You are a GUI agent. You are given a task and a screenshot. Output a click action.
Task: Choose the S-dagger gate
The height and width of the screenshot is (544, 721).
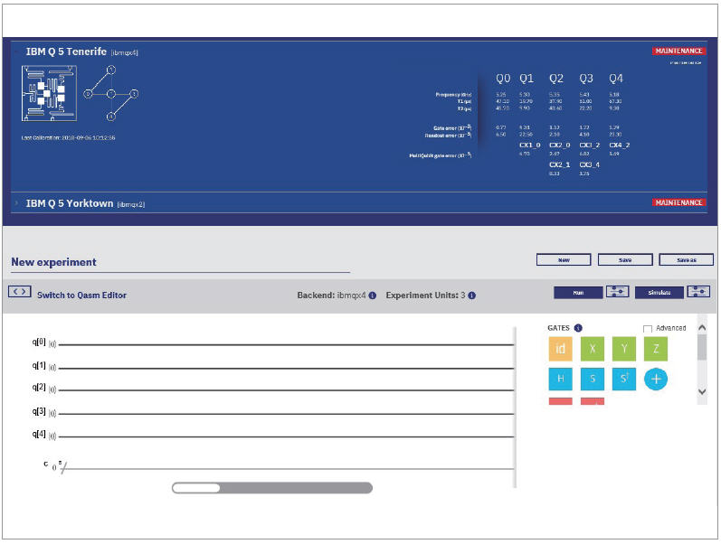624,380
